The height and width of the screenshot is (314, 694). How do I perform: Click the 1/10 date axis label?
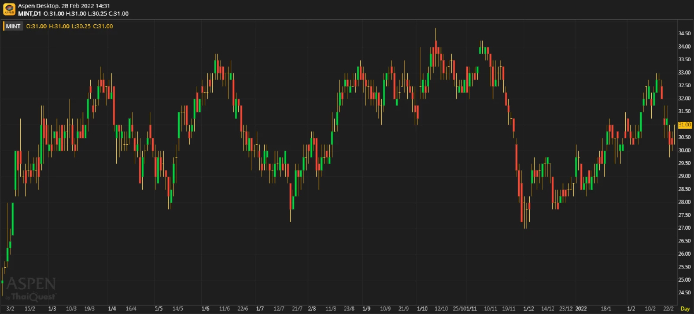(423, 309)
